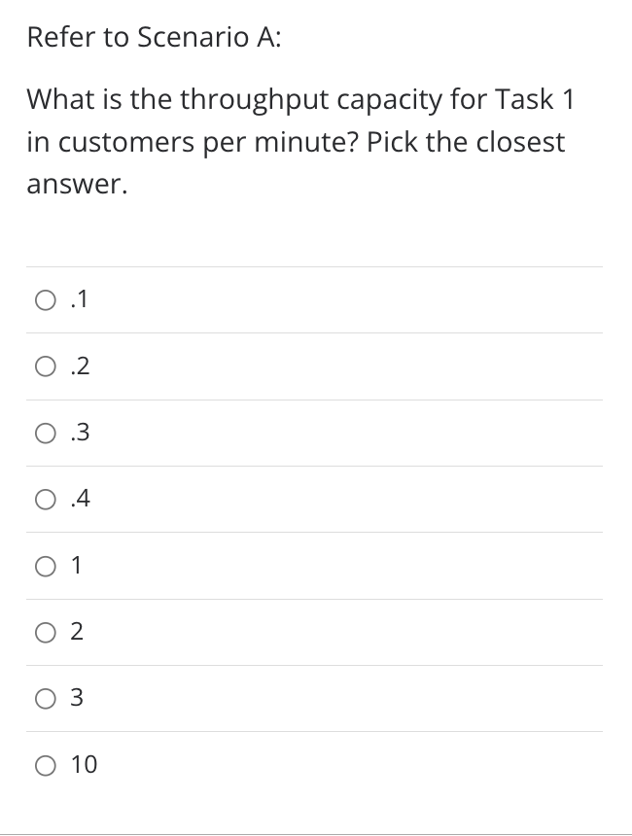The height and width of the screenshot is (836, 632).
Task: Select the radio button for answer 1
Action: tap(45, 566)
